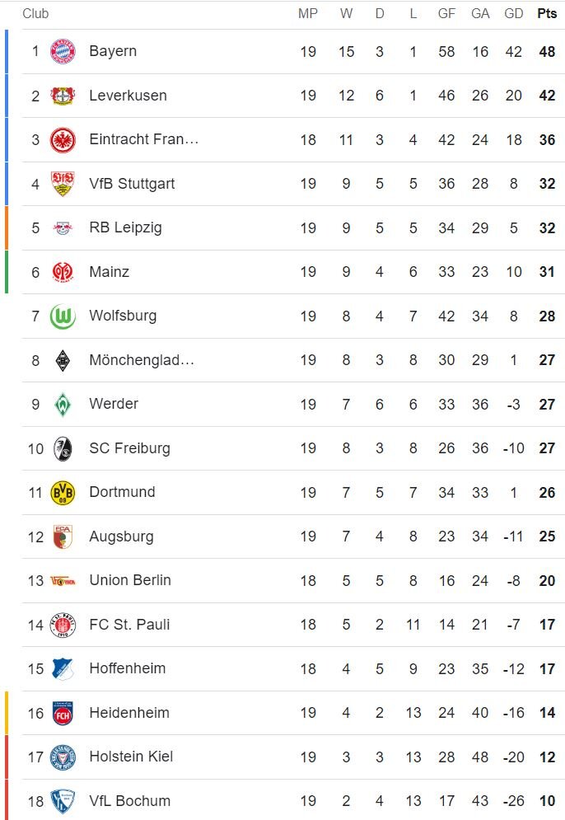The width and height of the screenshot is (565, 820).
Task: Click the MP column header
Action: (308, 14)
